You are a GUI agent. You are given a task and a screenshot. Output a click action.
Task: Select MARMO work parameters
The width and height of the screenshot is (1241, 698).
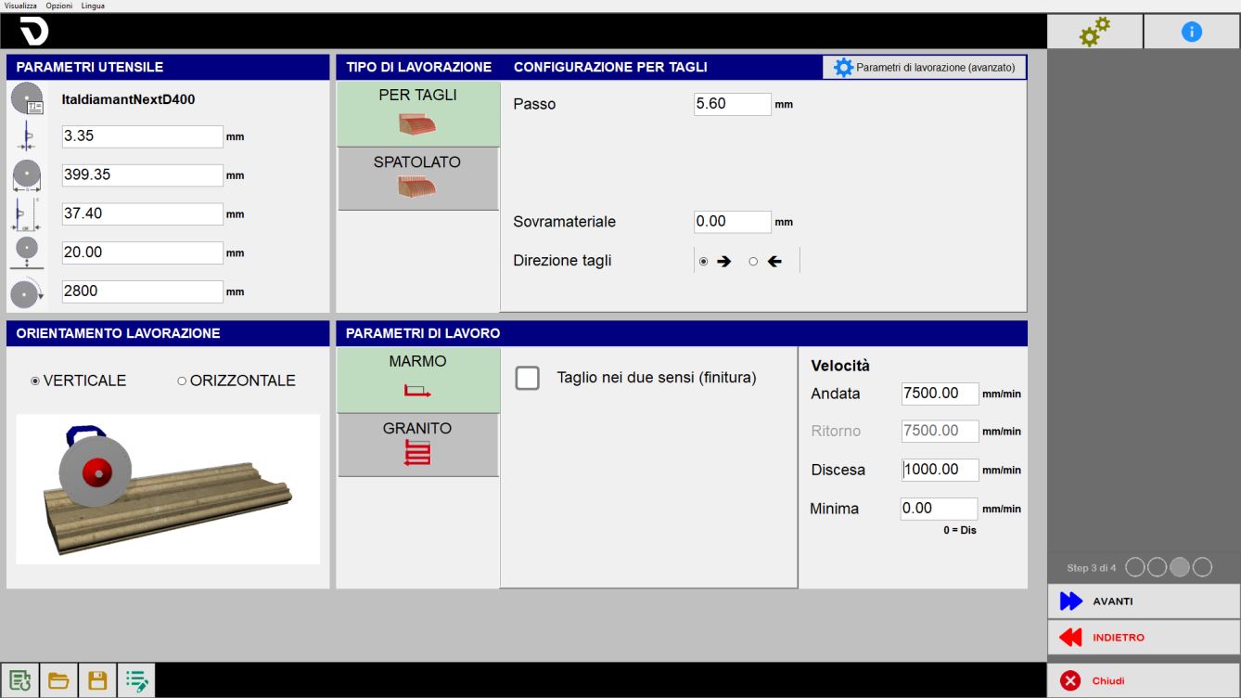tap(418, 380)
